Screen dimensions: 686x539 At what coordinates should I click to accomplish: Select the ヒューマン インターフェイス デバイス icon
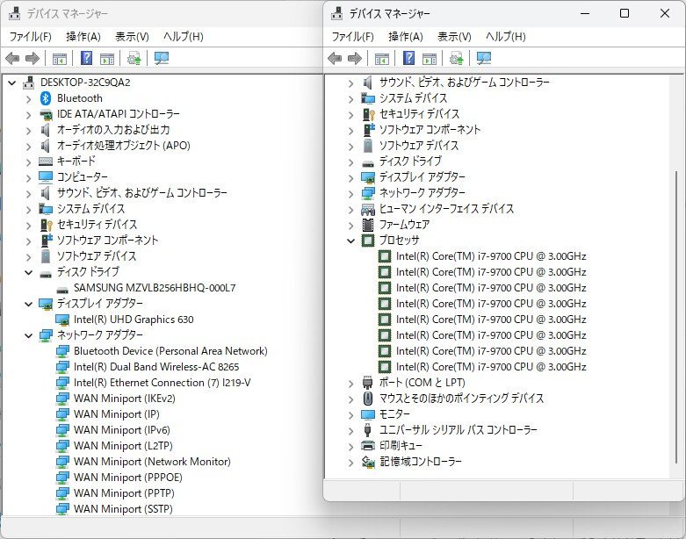click(x=368, y=210)
